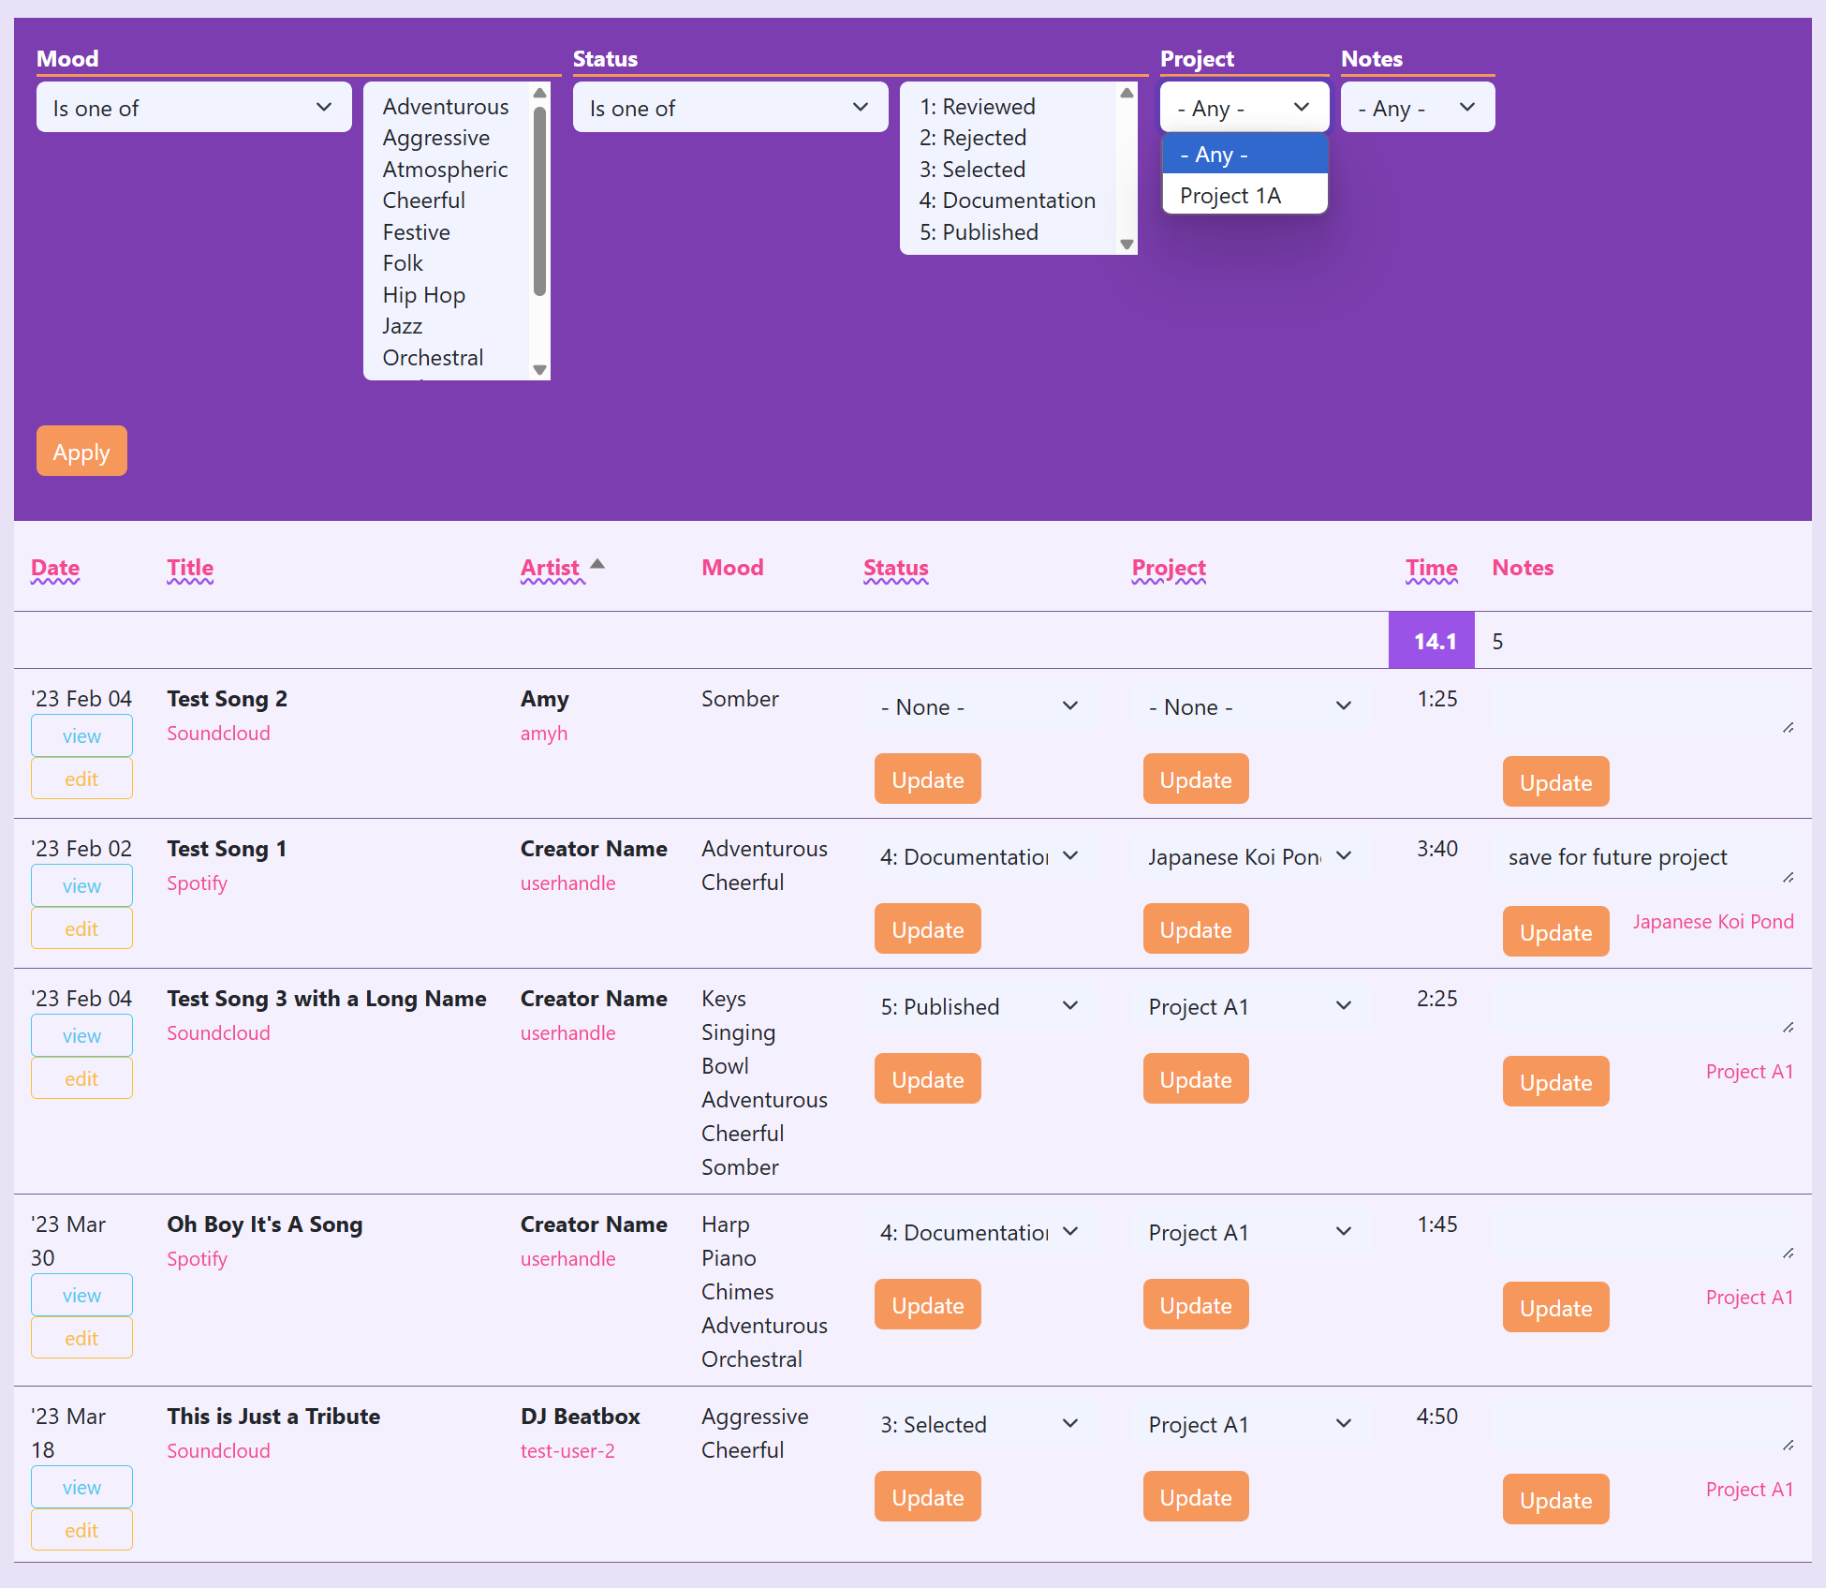Open project dropdown for Test Song 2
The image size is (1826, 1588).
1250,707
